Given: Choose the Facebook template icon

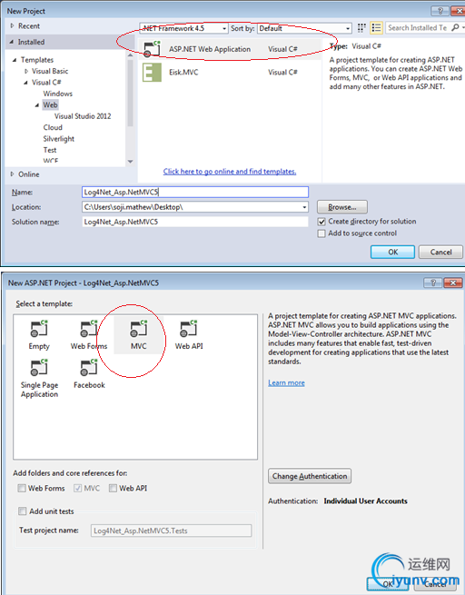Looking at the screenshot, I should pos(89,367).
